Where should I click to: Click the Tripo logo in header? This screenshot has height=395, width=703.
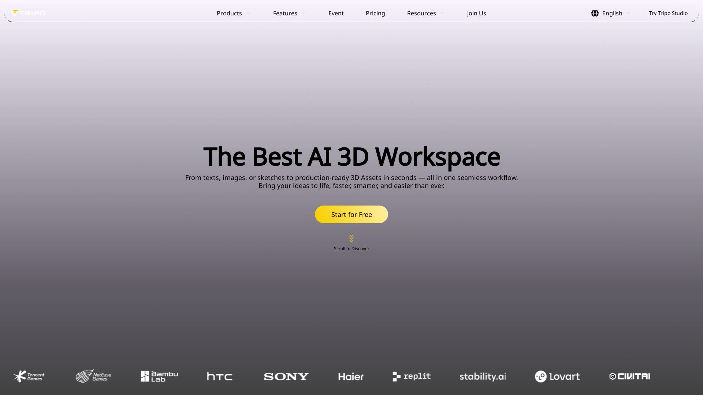[29, 13]
